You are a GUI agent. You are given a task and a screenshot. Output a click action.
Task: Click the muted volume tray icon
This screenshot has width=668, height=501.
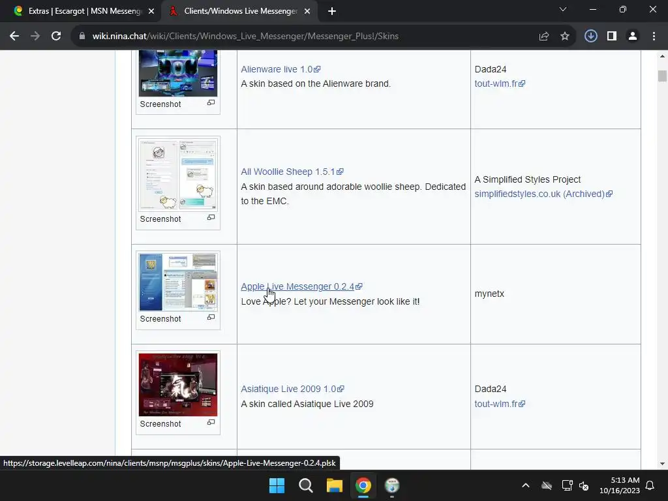(584, 485)
